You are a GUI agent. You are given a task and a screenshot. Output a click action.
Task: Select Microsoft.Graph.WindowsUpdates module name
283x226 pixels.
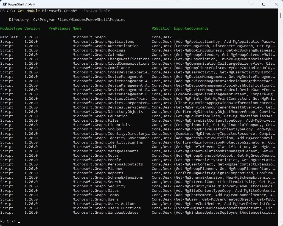(x=106, y=213)
